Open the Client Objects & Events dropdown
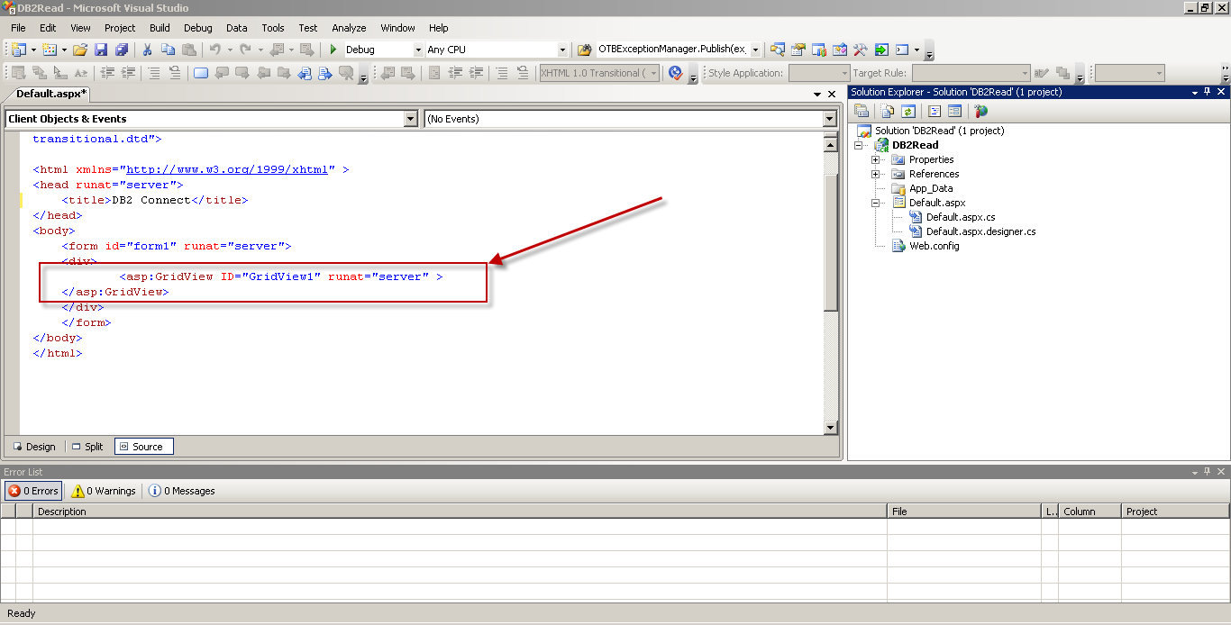Viewport: 1231px width, 625px height. (411, 119)
